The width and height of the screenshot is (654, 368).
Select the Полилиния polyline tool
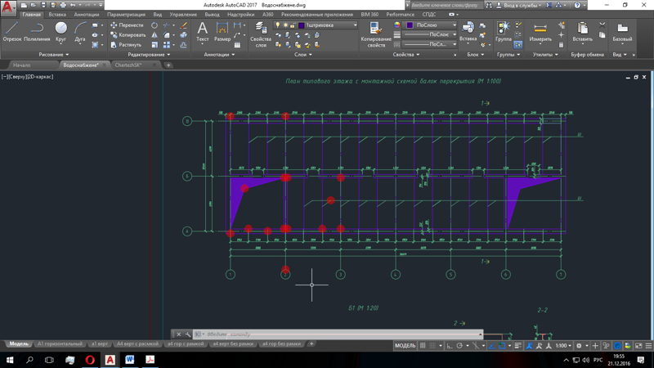point(37,32)
